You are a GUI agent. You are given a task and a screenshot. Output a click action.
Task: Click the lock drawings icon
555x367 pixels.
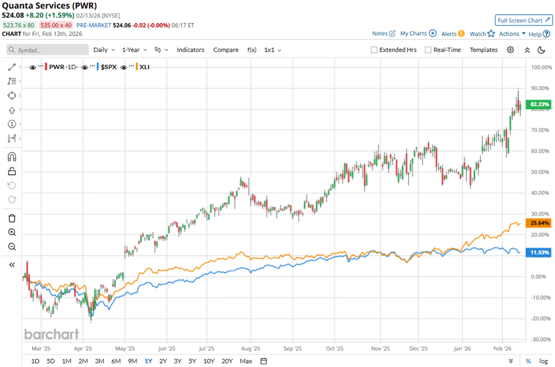(x=12, y=171)
